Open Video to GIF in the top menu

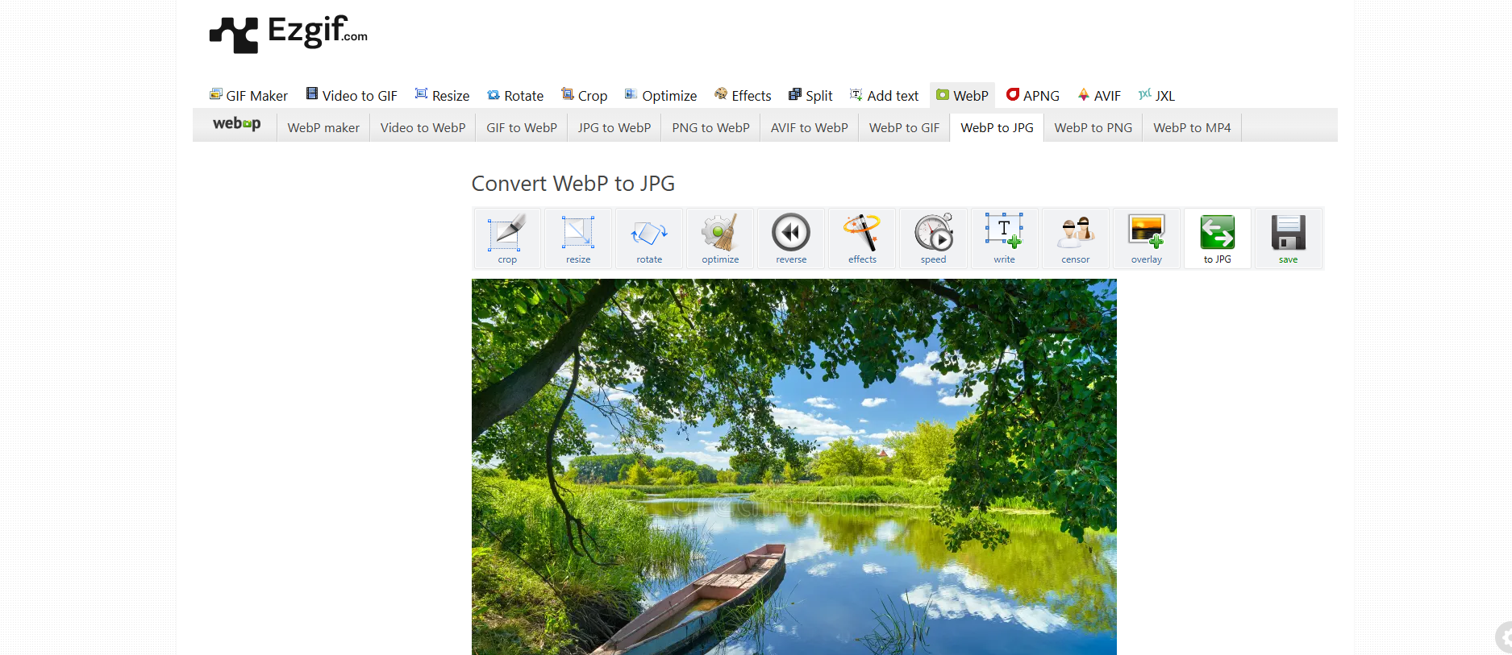(x=352, y=96)
